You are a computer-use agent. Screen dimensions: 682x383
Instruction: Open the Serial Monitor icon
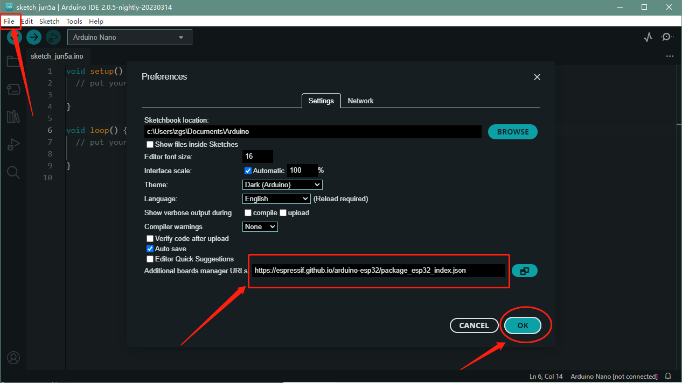coord(667,37)
